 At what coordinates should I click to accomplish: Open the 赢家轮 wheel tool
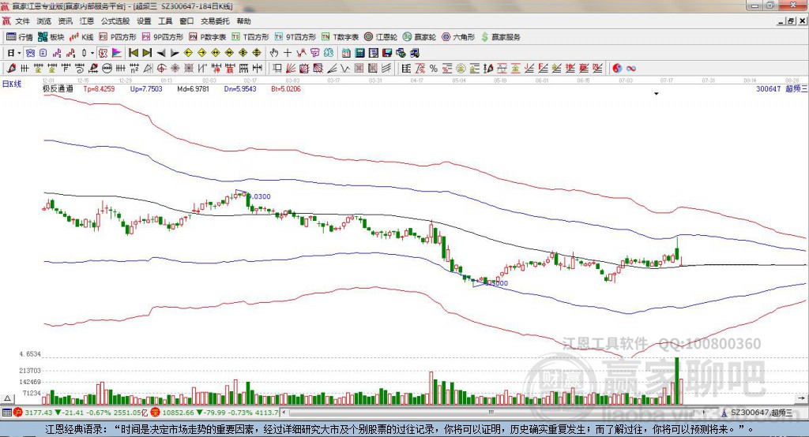[420, 37]
